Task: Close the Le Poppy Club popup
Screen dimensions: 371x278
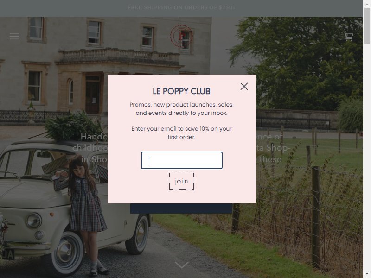Action: click(x=244, y=87)
